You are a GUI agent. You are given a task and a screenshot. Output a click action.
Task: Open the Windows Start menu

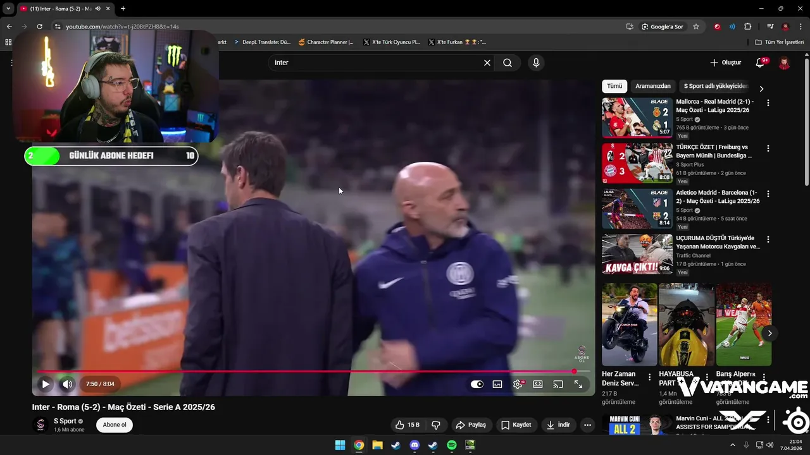pyautogui.click(x=340, y=445)
